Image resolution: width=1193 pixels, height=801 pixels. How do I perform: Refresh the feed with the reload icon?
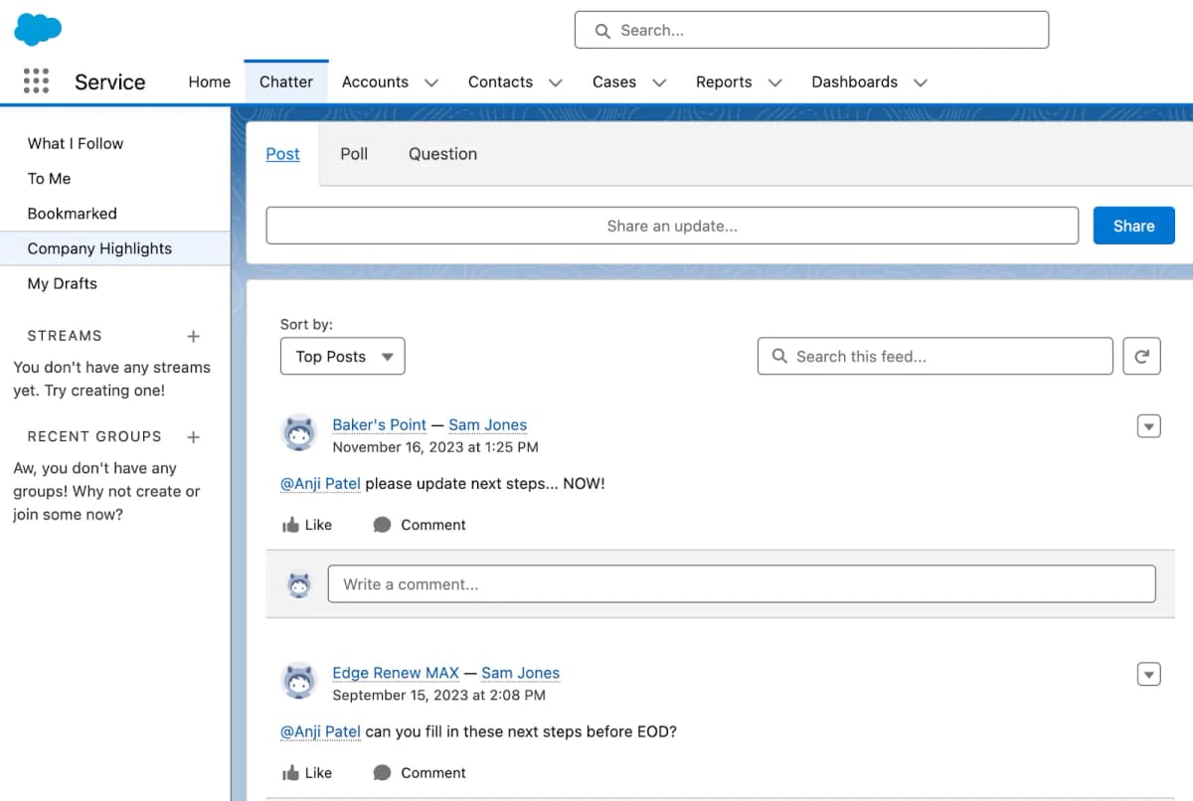pyautogui.click(x=1142, y=357)
